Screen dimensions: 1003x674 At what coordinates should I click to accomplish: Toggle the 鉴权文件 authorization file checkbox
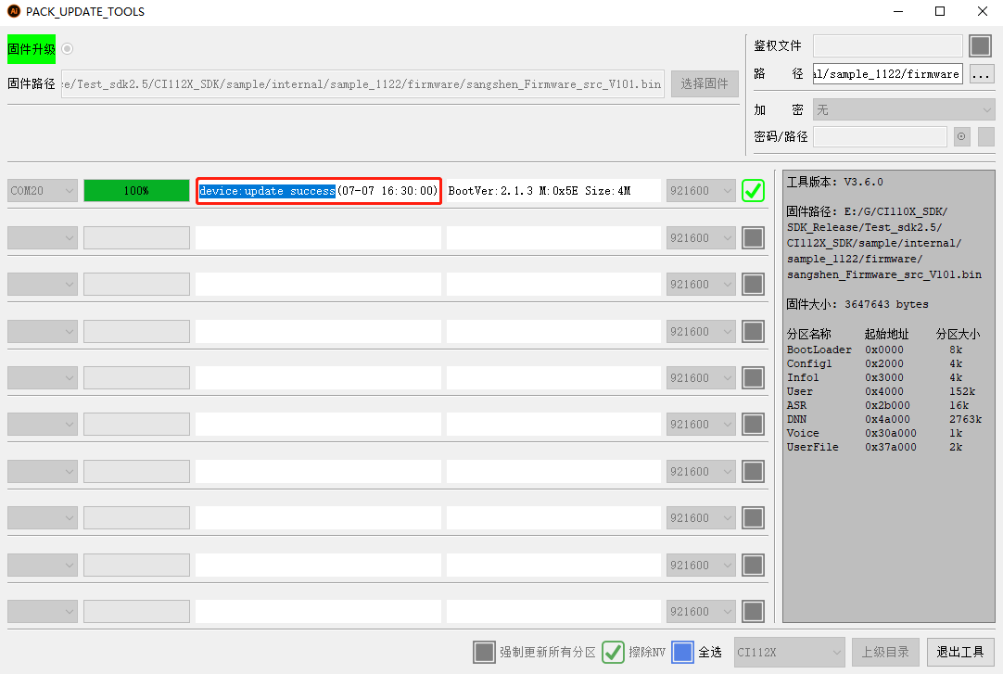pyautogui.click(x=980, y=46)
